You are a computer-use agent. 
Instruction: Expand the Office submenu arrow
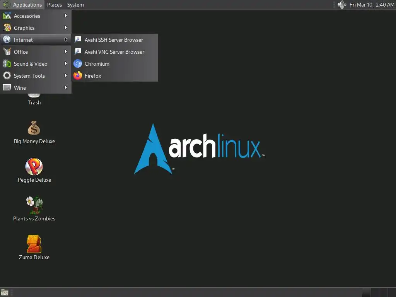[66, 51]
